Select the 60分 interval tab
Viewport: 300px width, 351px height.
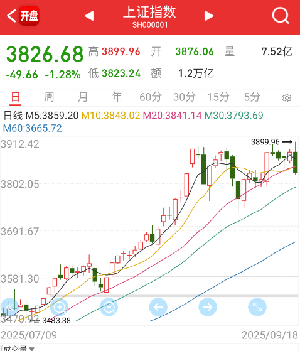click(151, 97)
